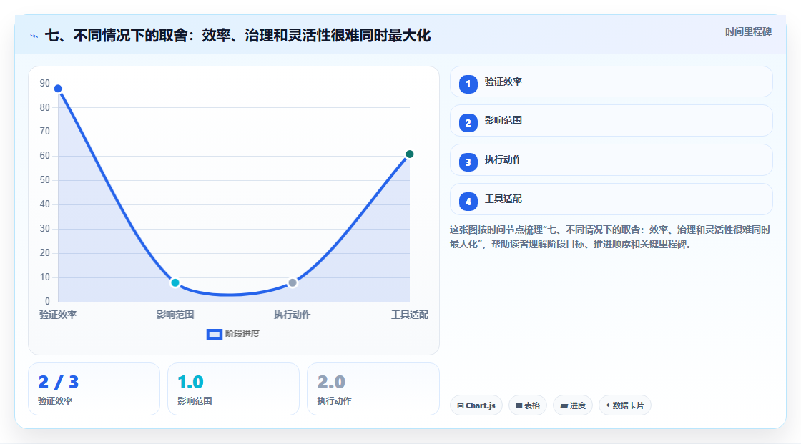Click the gray 执行动作 data point
The image size is (801, 444).
(293, 282)
